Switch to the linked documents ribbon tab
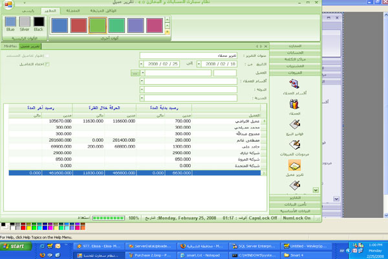 point(103,11)
